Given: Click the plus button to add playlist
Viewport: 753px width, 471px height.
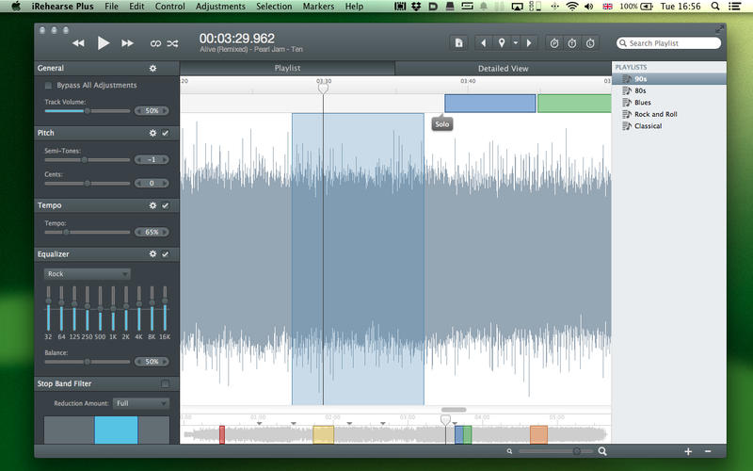Looking at the screenshot, I should pos(688,451).
